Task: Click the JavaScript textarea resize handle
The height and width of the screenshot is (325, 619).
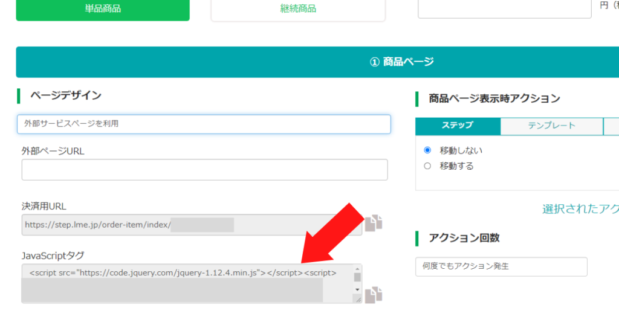Action: (x=358, y=300)
